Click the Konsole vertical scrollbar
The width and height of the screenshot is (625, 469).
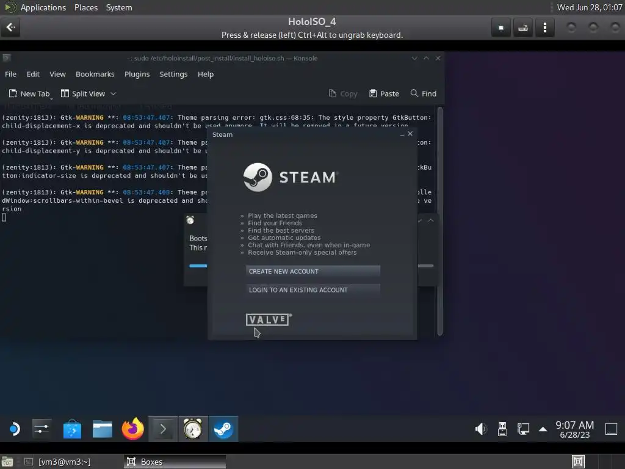[439, 221]
